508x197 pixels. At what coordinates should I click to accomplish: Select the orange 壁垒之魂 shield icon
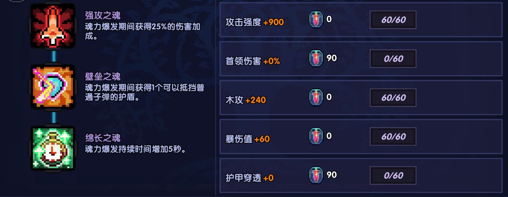point(53,87)
